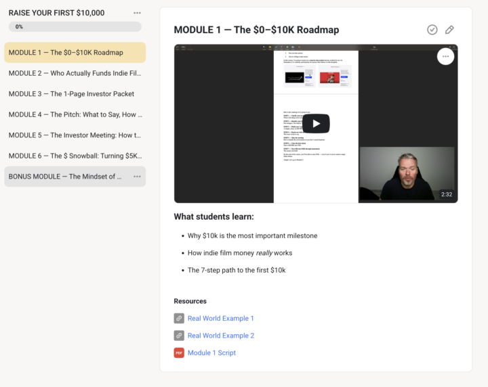Edit lesson with the pencil icon
488x387 pixels.
[x=449, y=30]
